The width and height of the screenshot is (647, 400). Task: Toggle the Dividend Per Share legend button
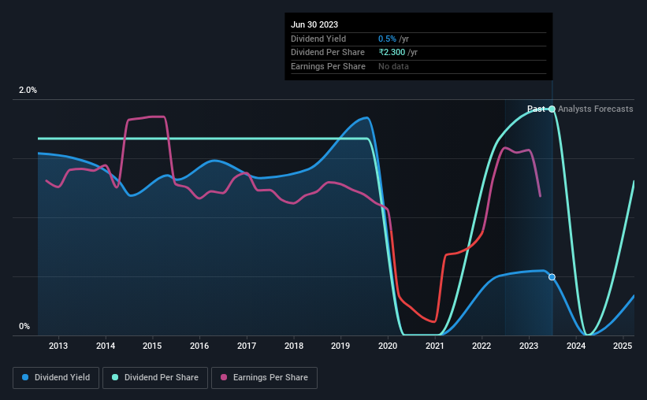point(155,377)
